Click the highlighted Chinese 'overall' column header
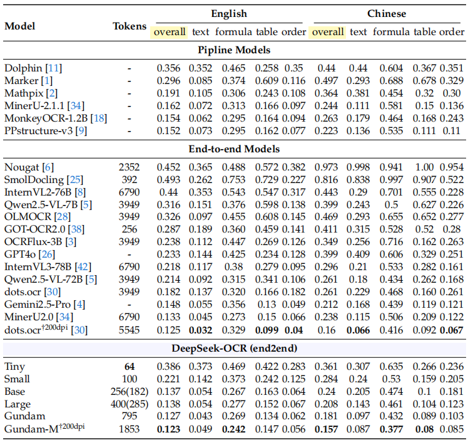 click(327, 32)
